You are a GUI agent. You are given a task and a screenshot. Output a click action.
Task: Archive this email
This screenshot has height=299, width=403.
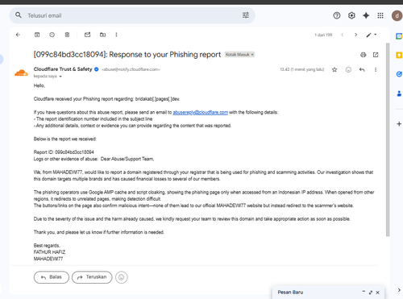(37, 35)
